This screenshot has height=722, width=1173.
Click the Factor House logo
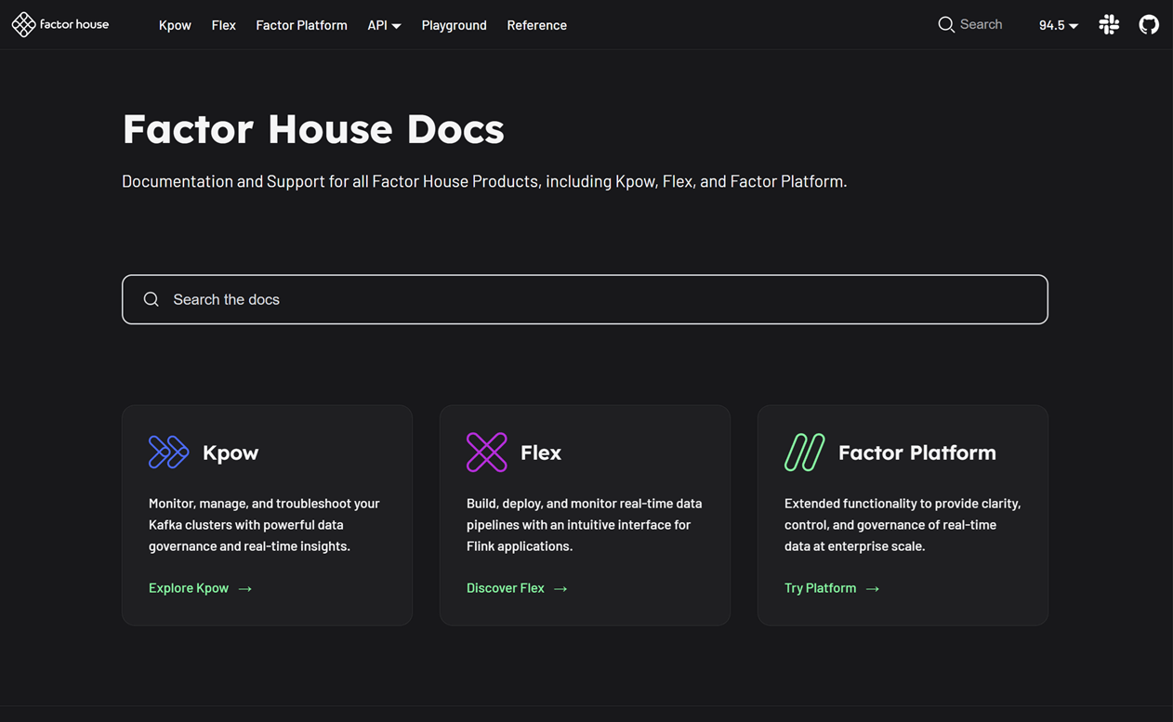point(59,24)
